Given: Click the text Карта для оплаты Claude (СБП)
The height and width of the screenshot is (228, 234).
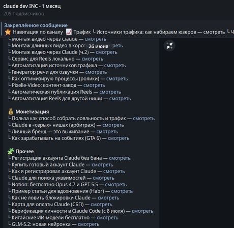Looking at the screenshot, I should coord(48,204).
